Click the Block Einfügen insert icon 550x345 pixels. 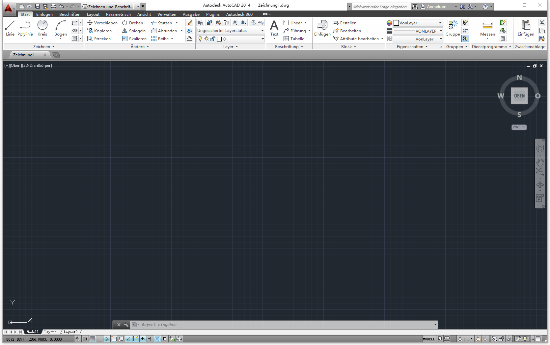[x=322, y=28]
